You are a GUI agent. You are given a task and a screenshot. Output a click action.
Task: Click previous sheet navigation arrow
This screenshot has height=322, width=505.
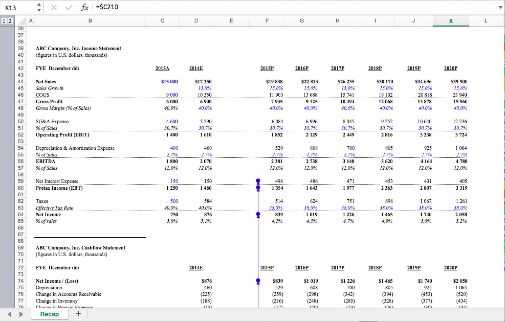pos(9,314)
